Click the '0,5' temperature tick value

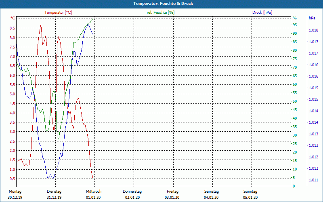click(13, 179)
